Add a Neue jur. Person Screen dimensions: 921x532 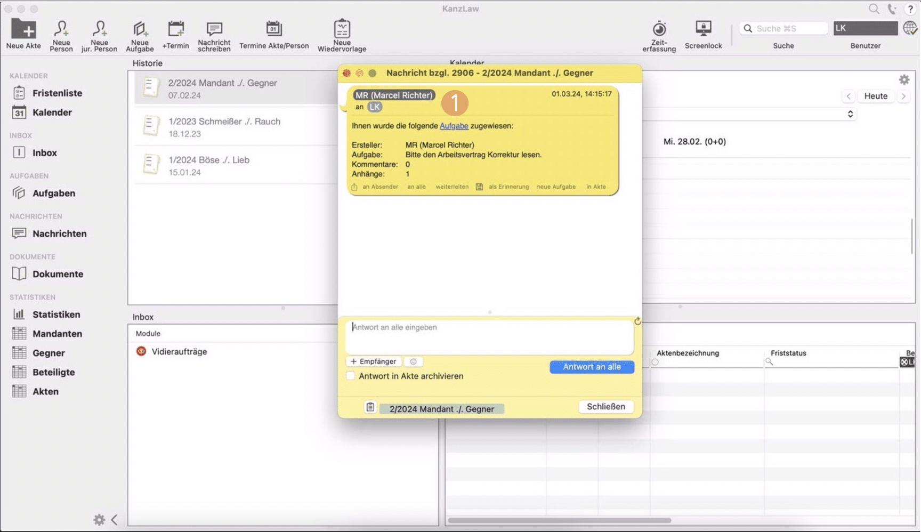coord(99,35)
